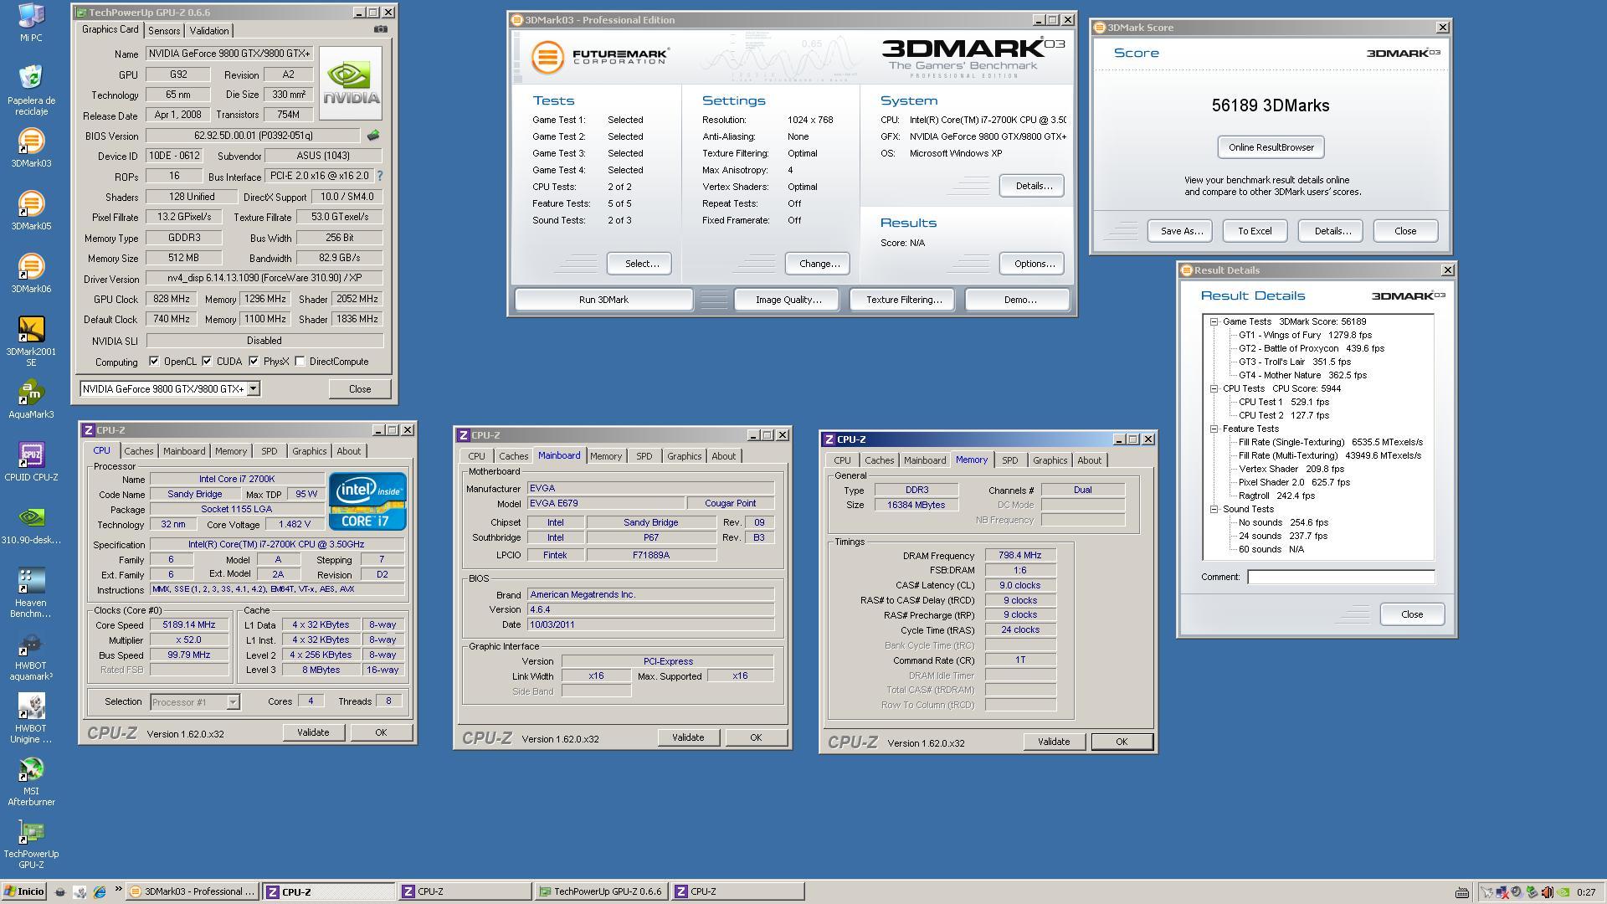1607x904 pixels.
Task: Collapse CPU Tests tree node
Action: tap(1214, 388)
